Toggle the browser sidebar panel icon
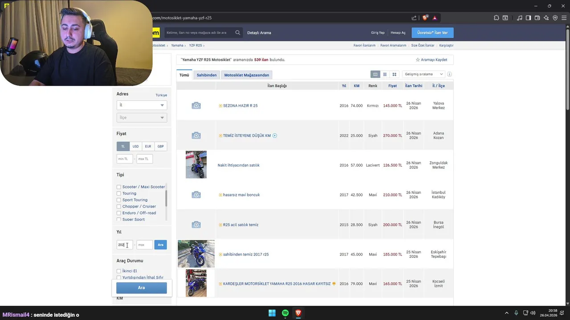The height and width of the screenshot is (320, 570). click(528, 18)
